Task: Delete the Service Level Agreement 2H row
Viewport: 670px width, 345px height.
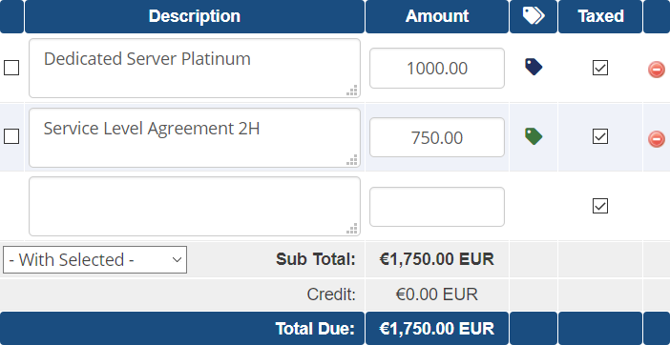Action: pos(657,139)
